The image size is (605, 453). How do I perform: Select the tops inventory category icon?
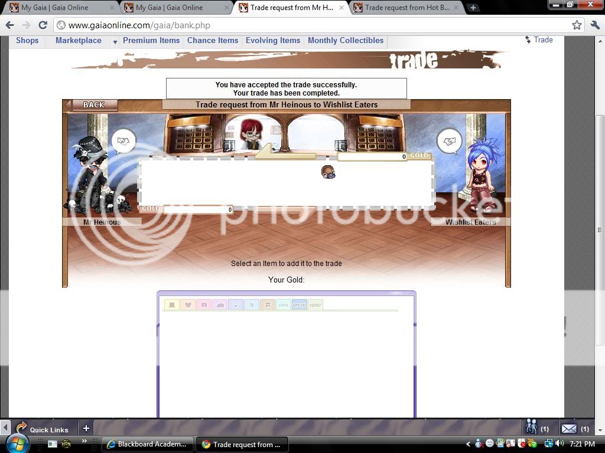click(x=188, y=304)
